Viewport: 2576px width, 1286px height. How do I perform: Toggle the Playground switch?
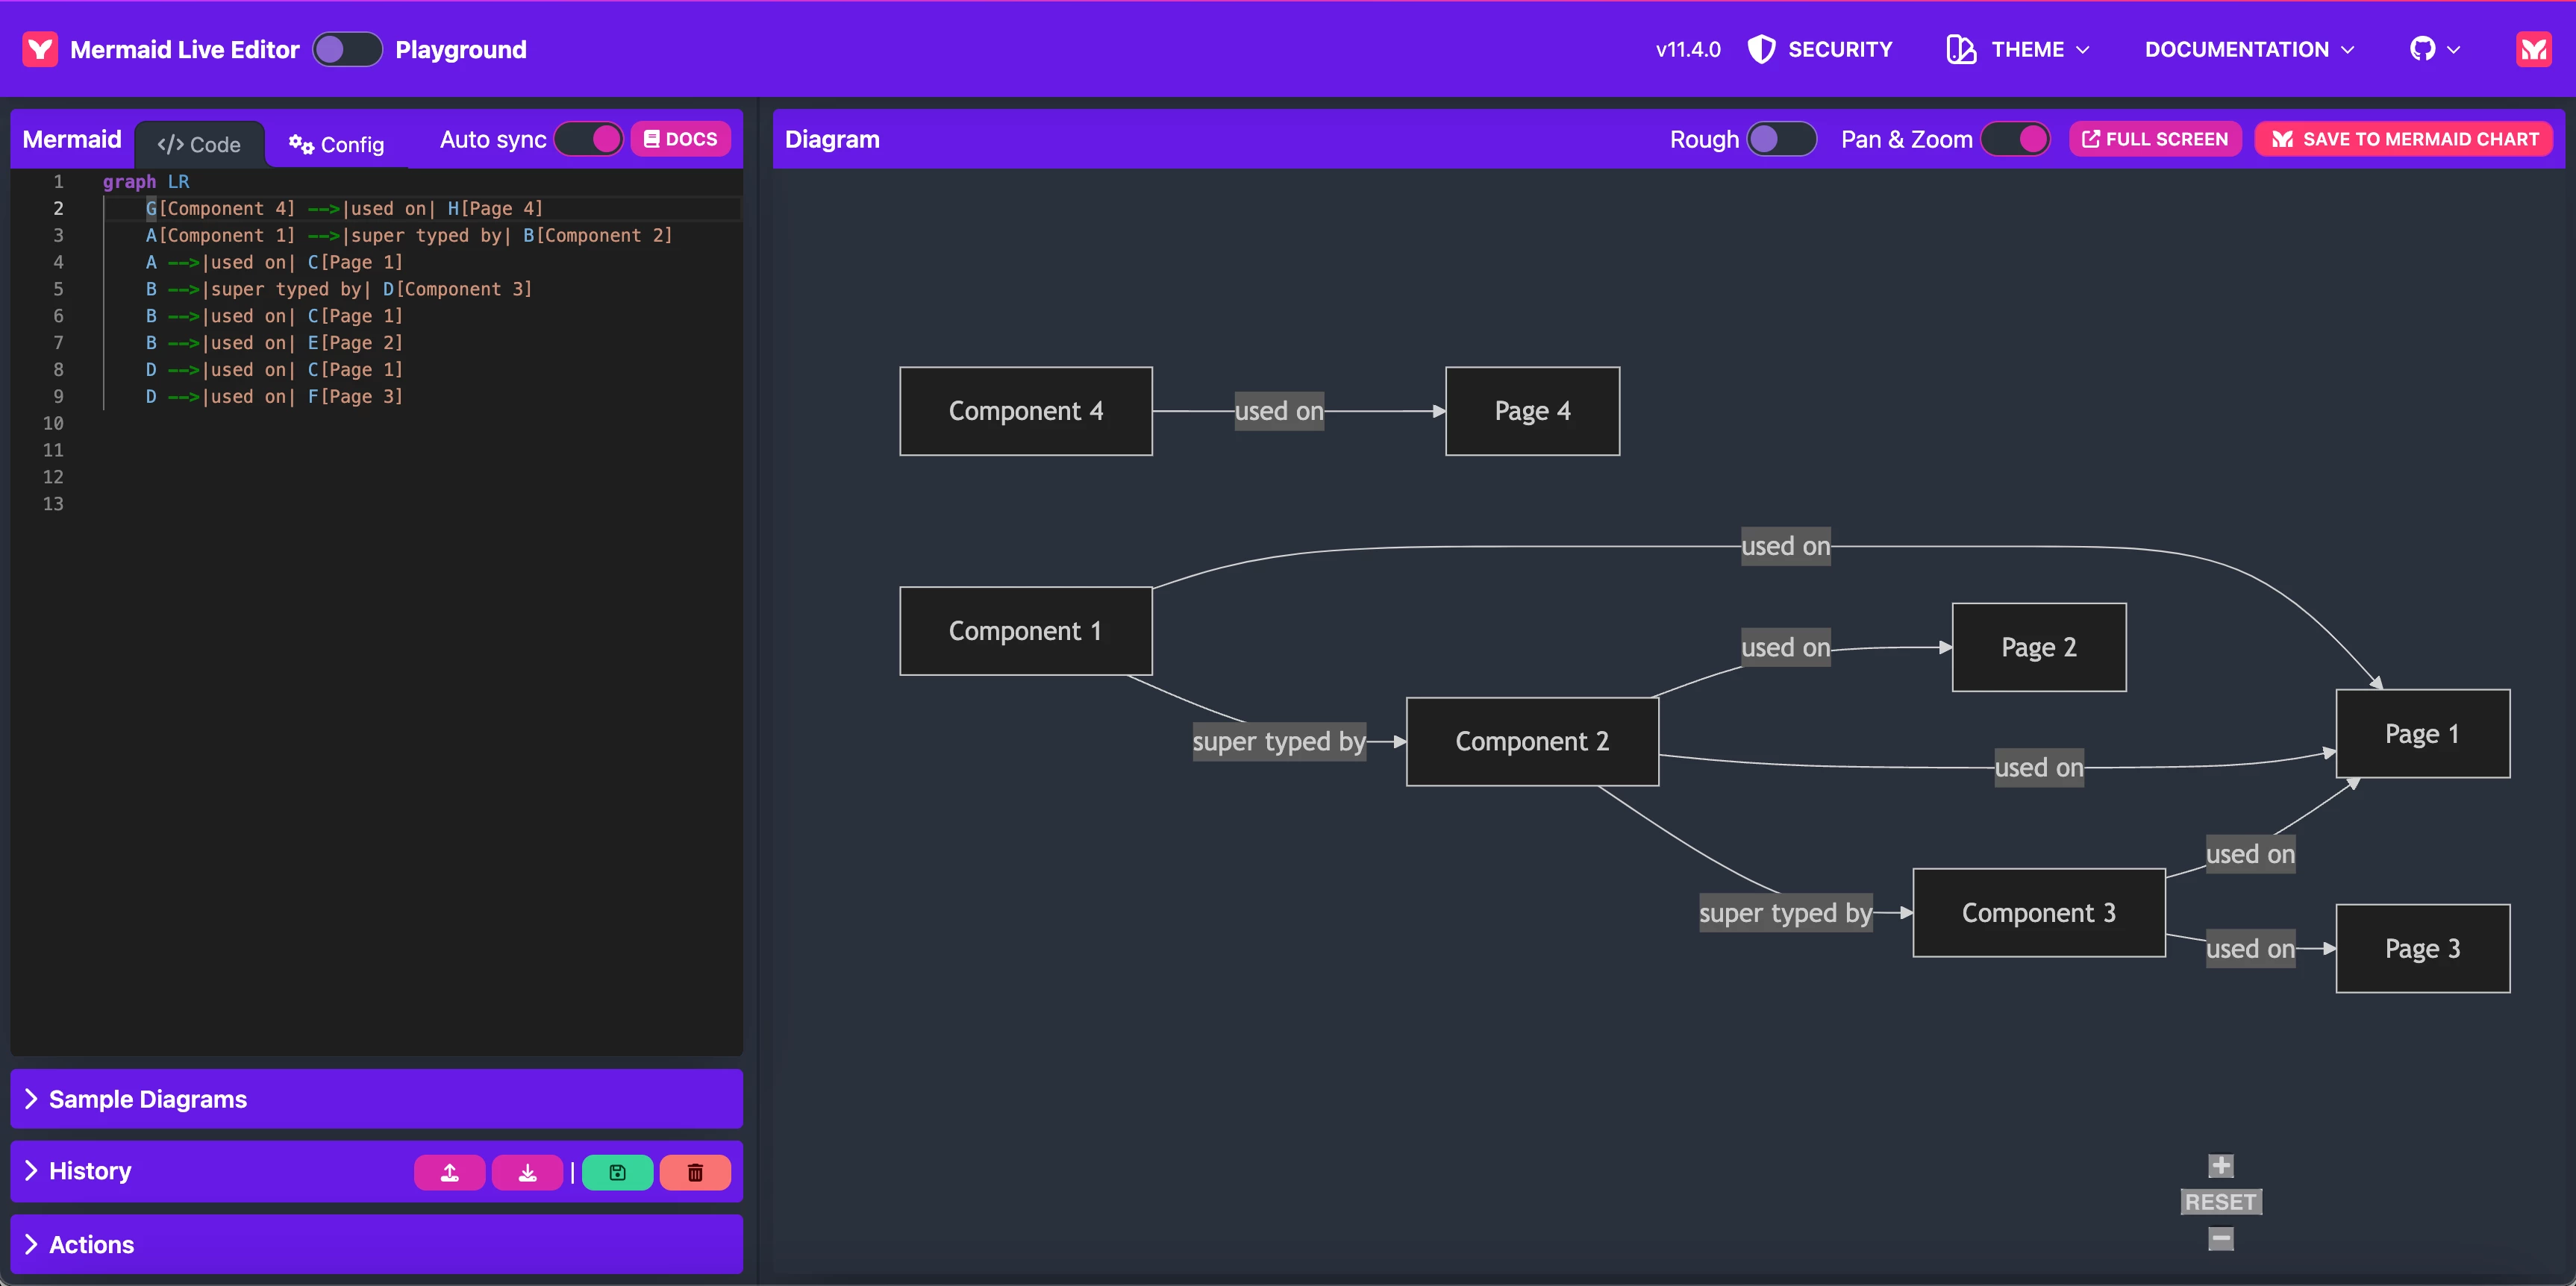(346, 49)
